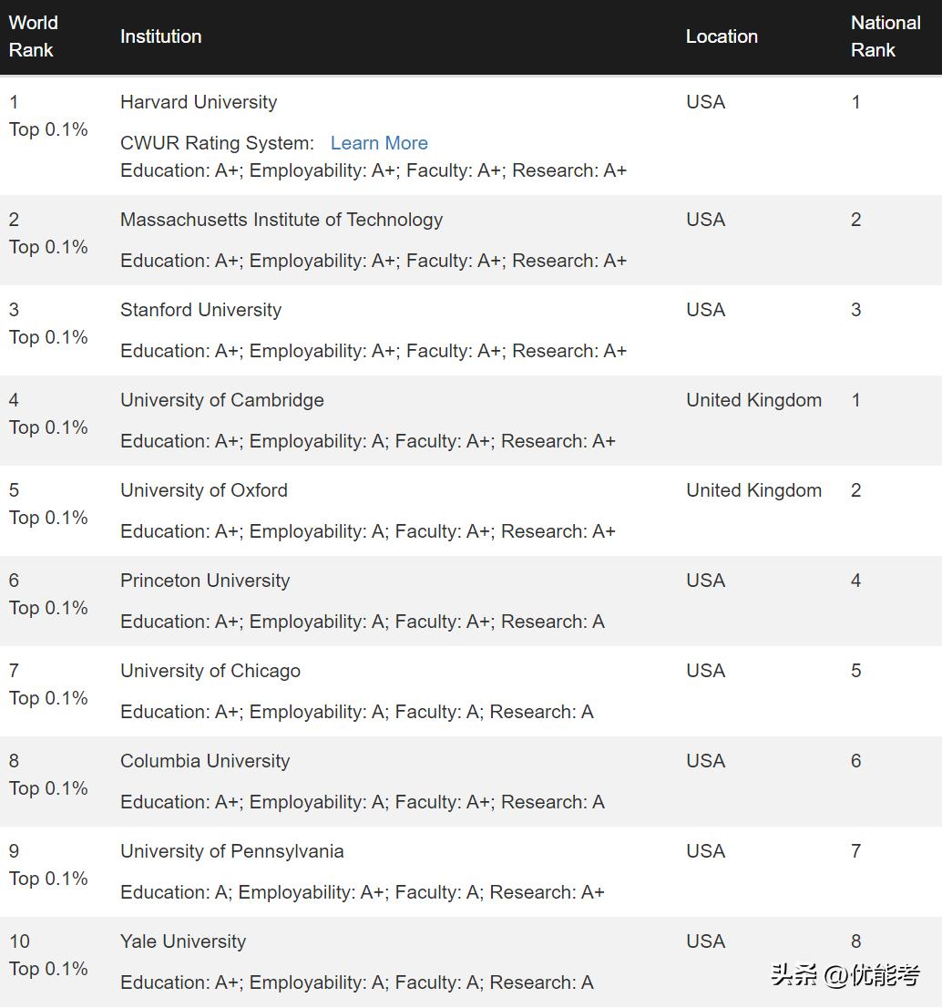Click United Kingdom location in Cambridge row

753,400
